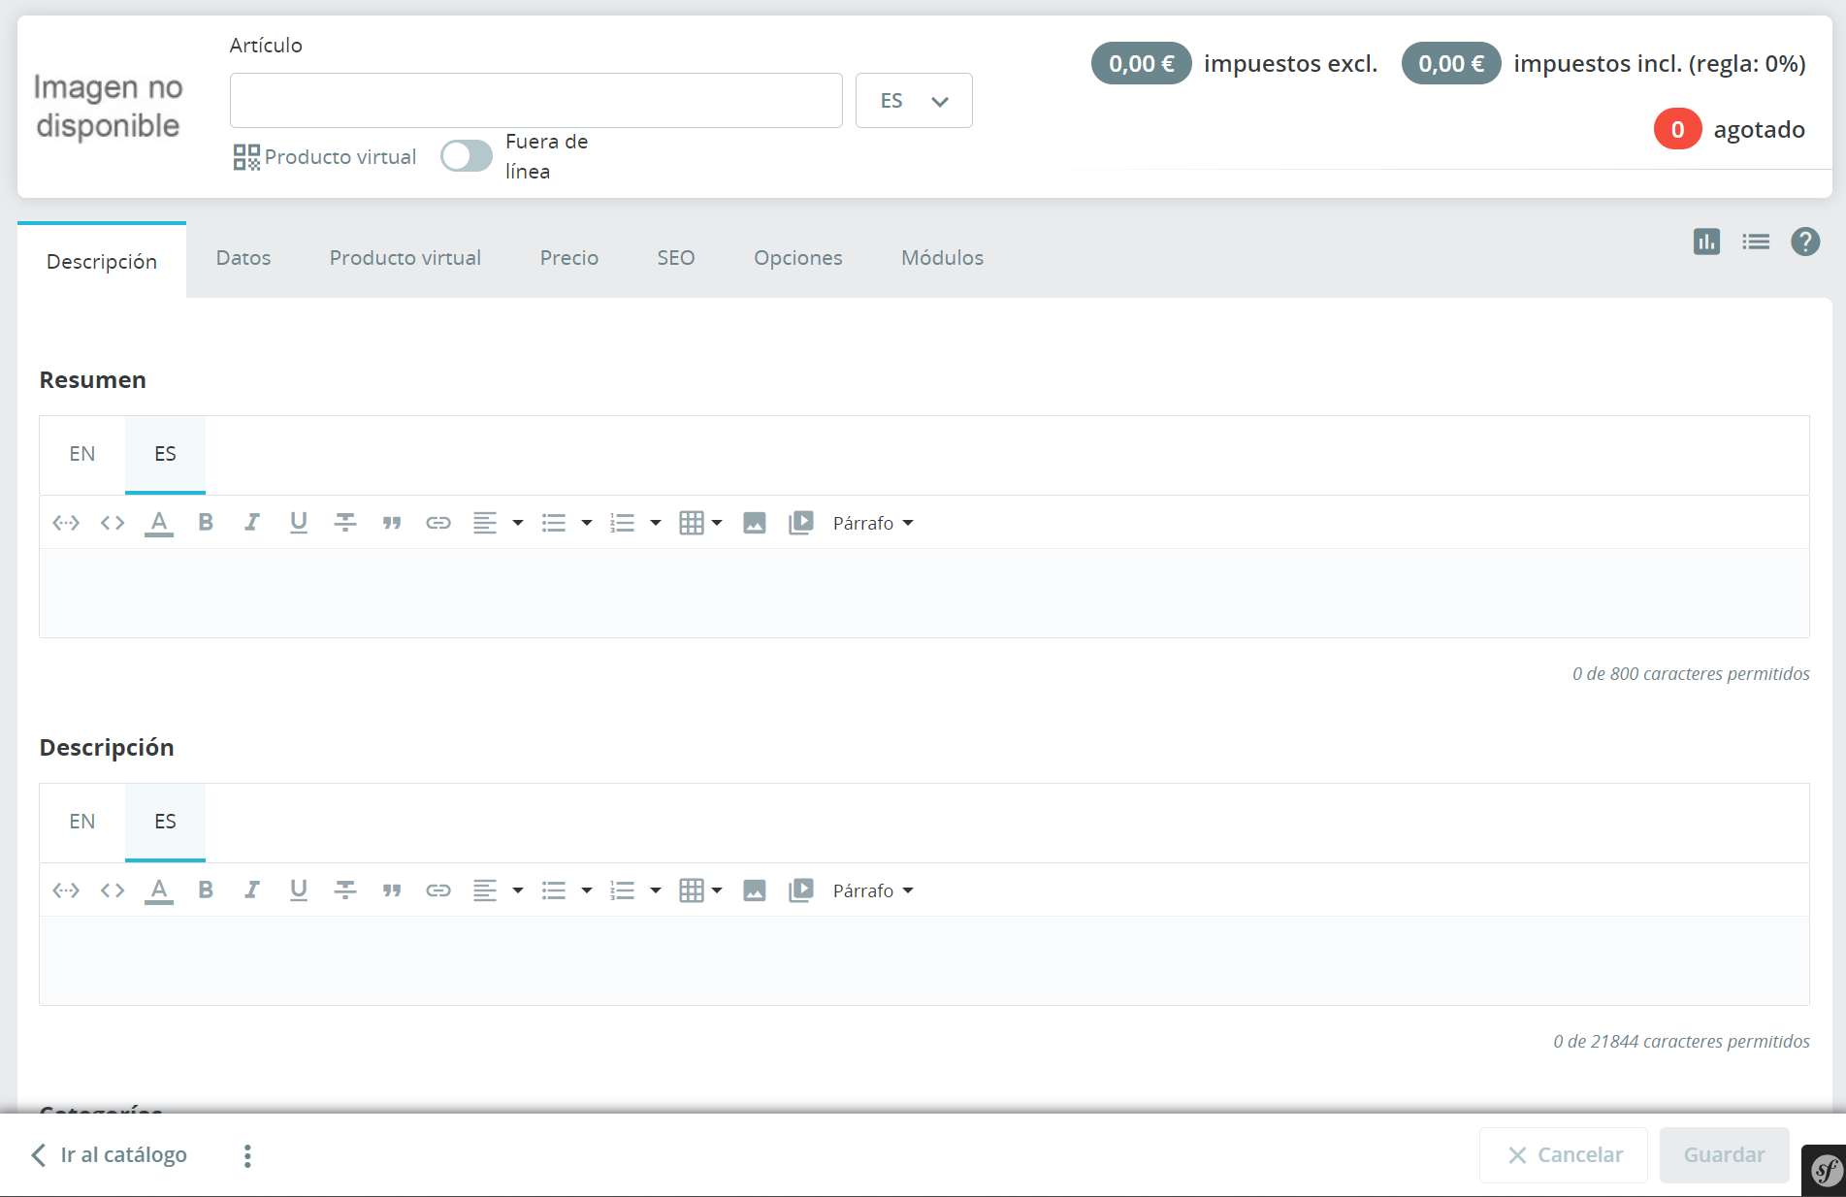Toggle underline in Resumen editor
The height and width of the screenshot is (1197, 1846).
[299, 523]
